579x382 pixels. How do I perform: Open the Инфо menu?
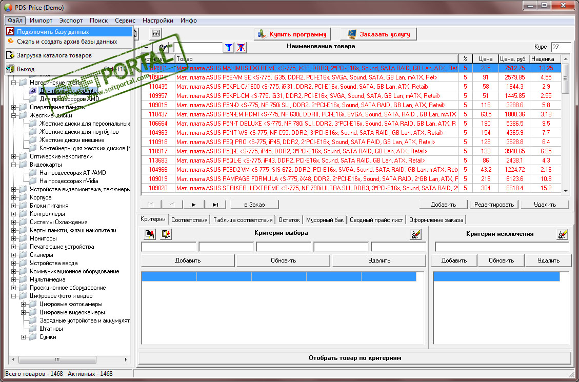[188, 21]
